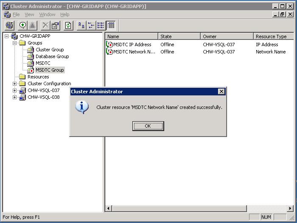Select the 'Resources' tree item label

click(x=38, y=77)
